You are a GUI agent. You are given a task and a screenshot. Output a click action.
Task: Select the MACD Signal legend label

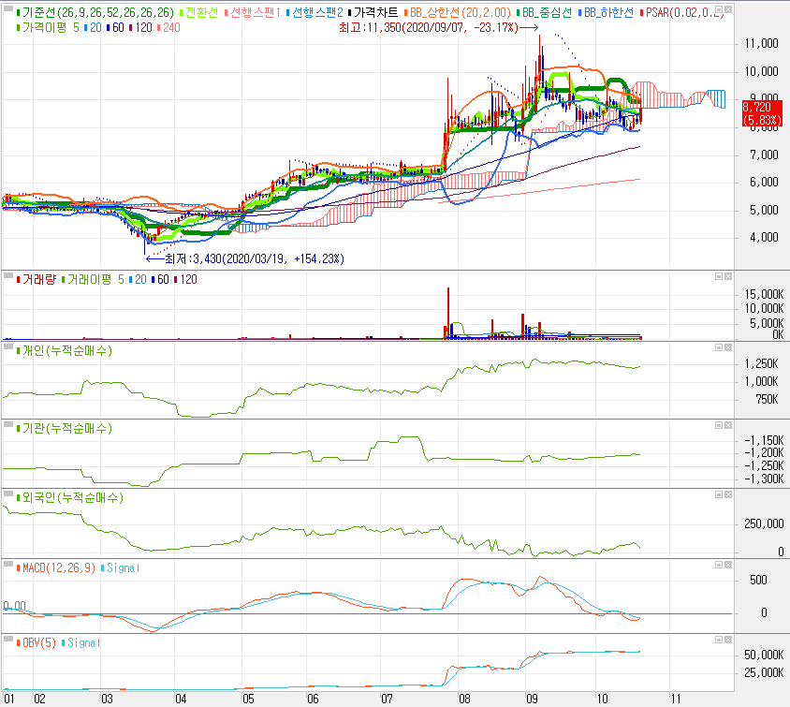(x=121, y=567)
